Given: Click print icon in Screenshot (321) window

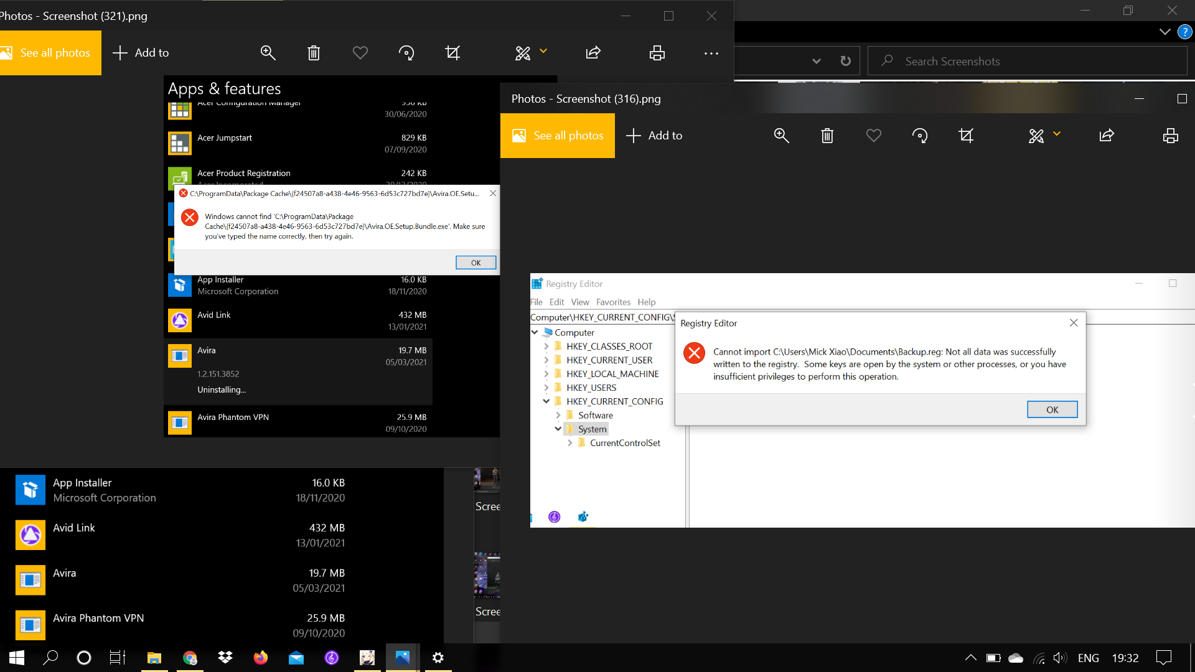Looking at the screenshot, I should tap(657, 53).
